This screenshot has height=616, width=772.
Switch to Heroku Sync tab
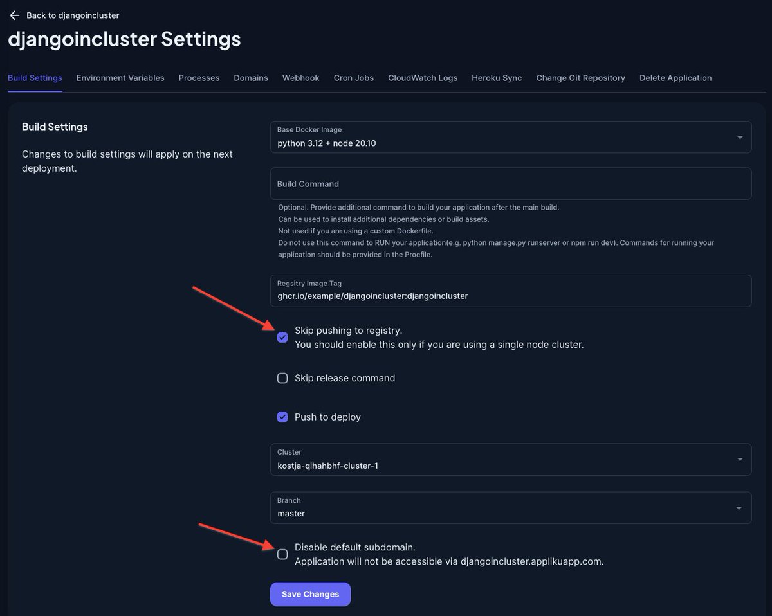pyautogui.click(x=497, y=78)
